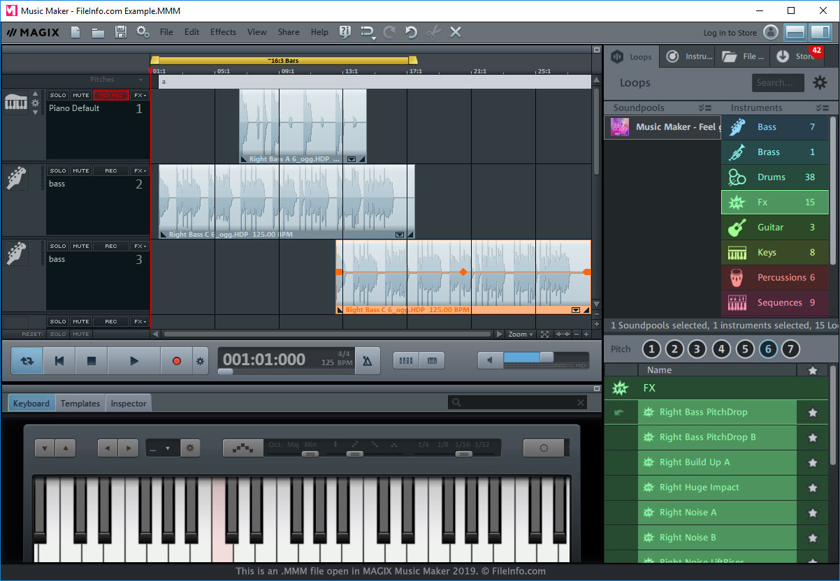840x581 pixels.
Task: Open the FX dropdown on bass track 2
Action: 140,170
